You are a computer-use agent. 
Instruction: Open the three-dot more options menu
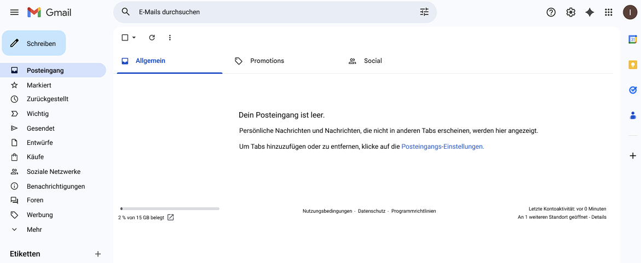click(170, 38)
